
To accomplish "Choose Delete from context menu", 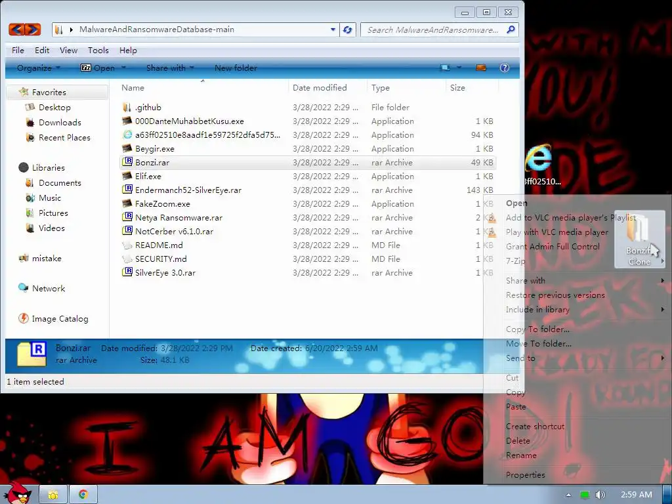I will [x=518, y=440].
